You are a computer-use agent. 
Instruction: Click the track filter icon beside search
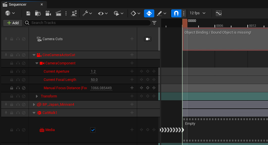pos(154,23)
